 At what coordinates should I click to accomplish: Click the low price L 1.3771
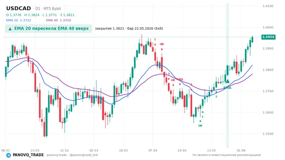click(49, 15)
